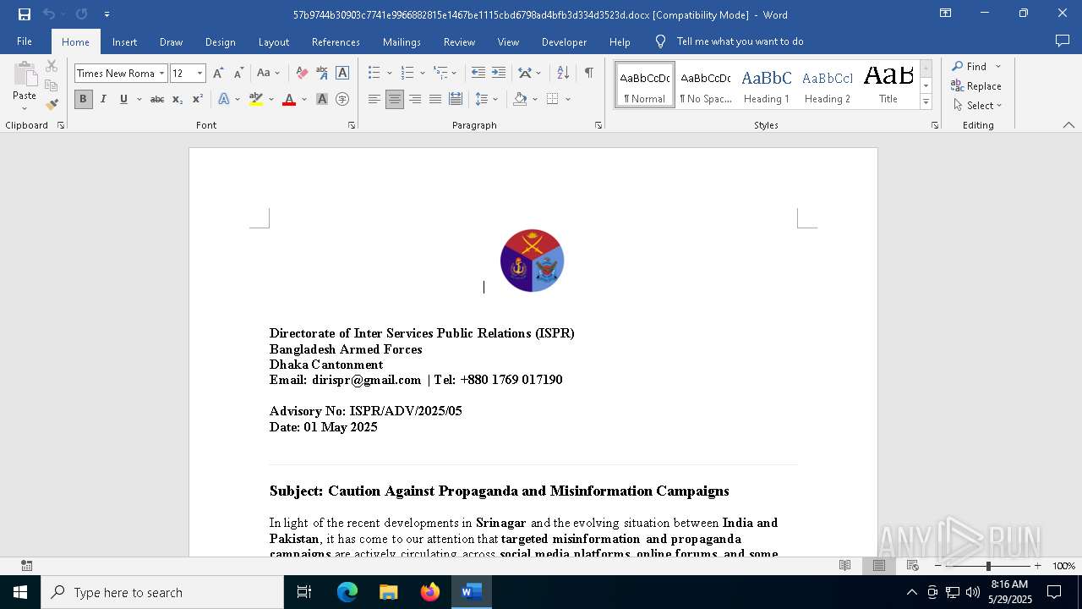The width and height of the screenshot is (1082, 609).
Task: Open Task View on the taskbar
Action: tap(304, 592)
